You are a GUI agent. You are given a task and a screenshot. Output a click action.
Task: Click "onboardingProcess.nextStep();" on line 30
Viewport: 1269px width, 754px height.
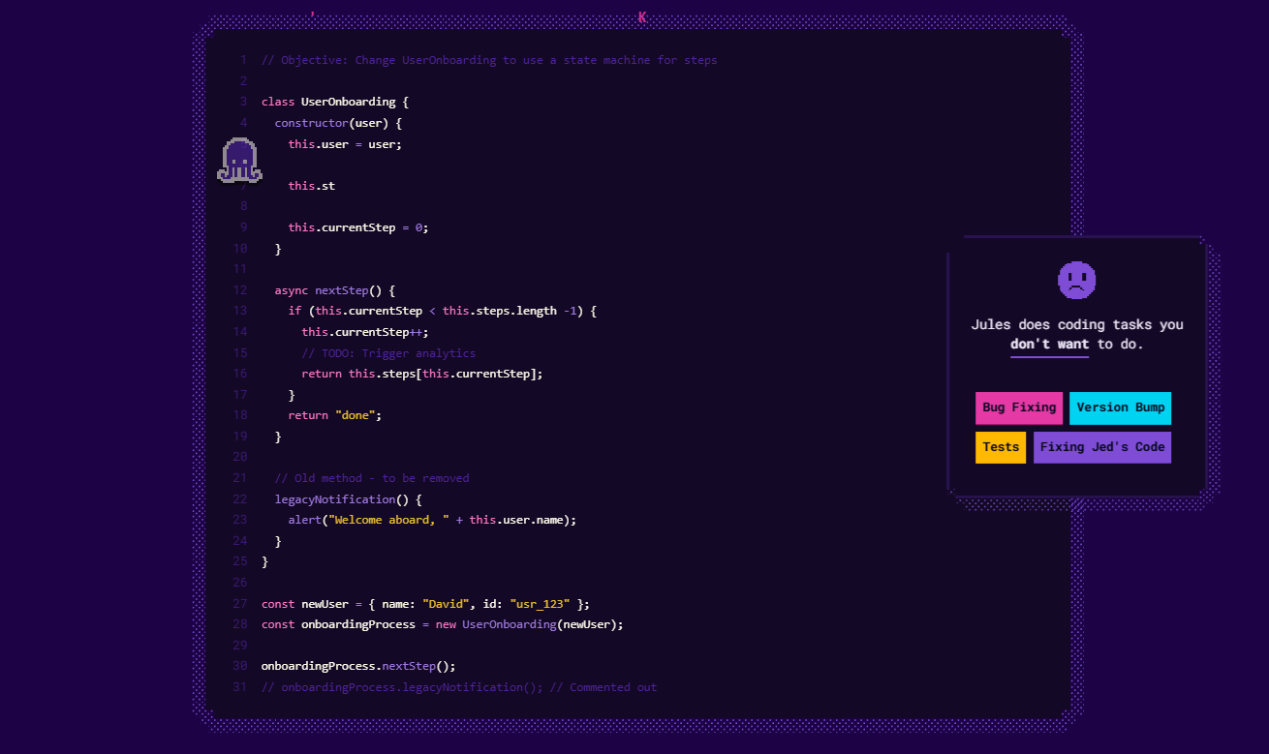358,666
